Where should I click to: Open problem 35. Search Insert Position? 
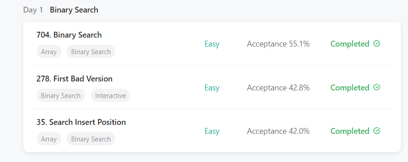click(x=81, y=122)
